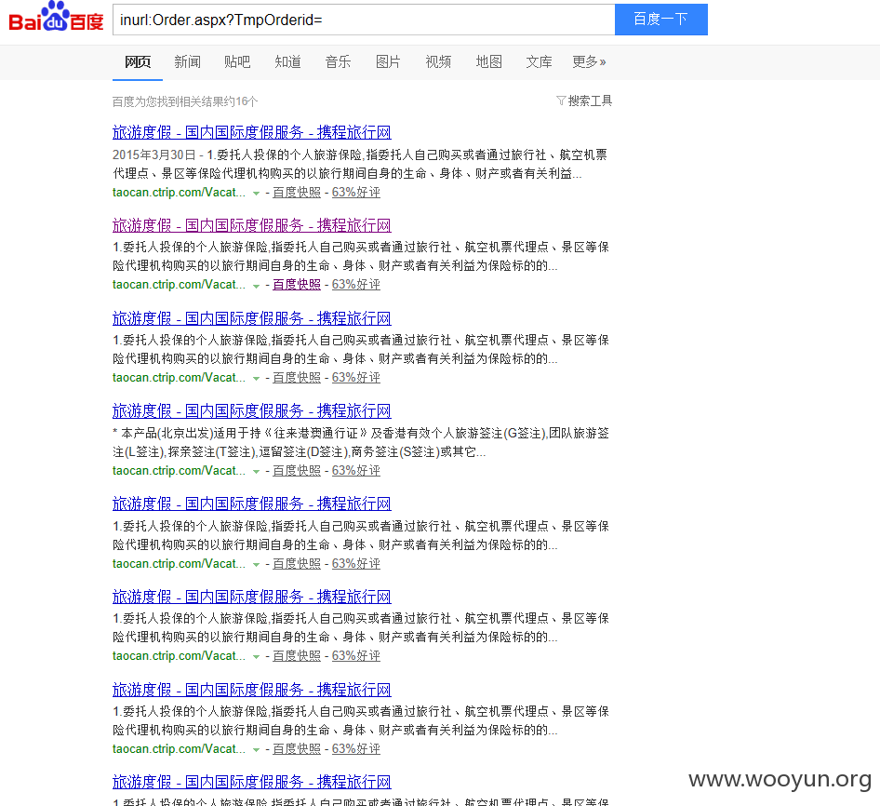The image size is (880, 806).
Task: Click 63%好评 rating of fifth result
Action: [356, 563]
